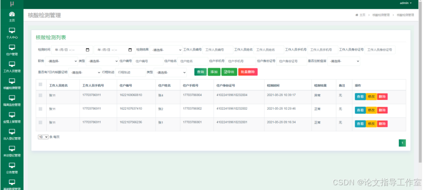423x190 pixels.
Task: Open calendar picker of second date field
Action: tap(130, 50)
